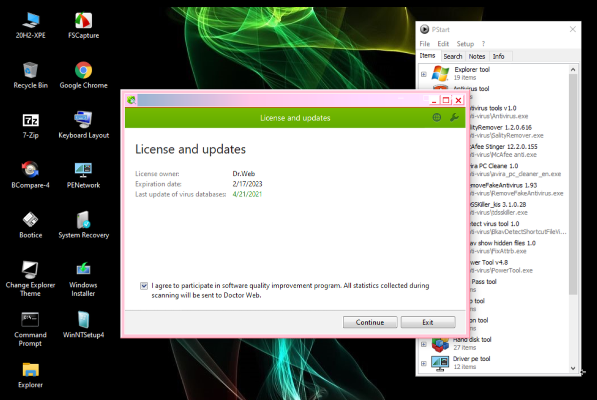Launch Command Prompt from desktop

point(31,329)
